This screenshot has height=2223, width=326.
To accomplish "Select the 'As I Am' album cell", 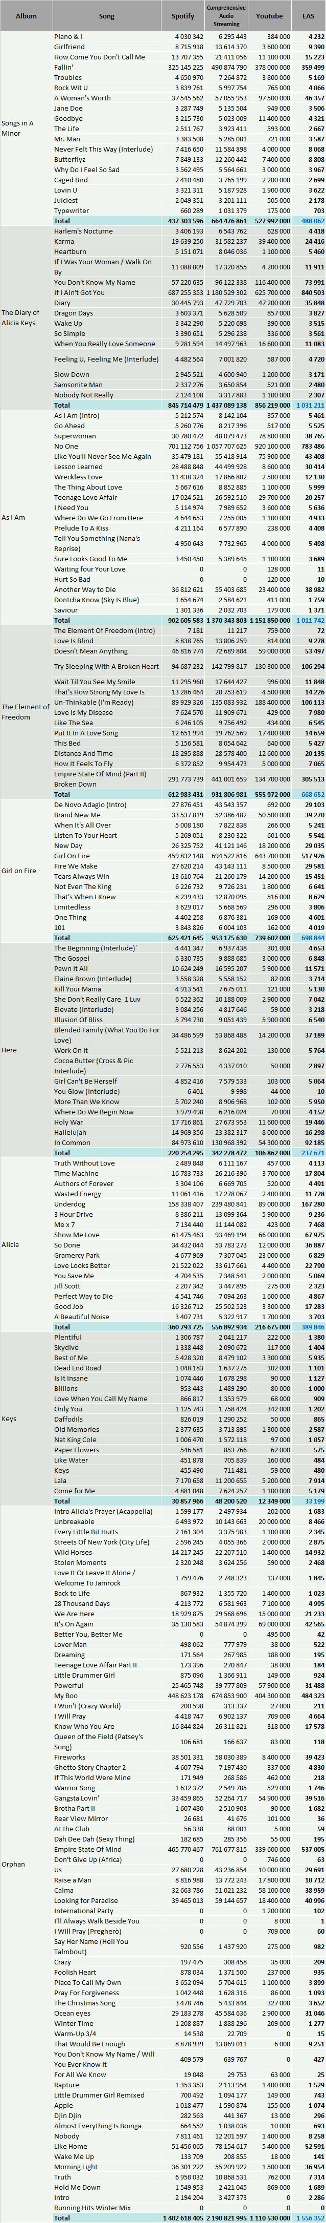I will click(x=26, y=518).
